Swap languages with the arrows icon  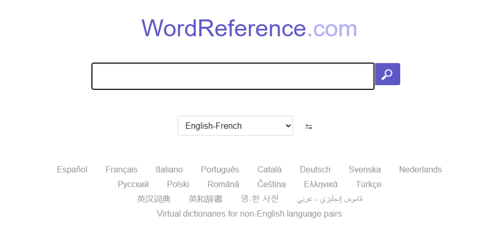308,126
